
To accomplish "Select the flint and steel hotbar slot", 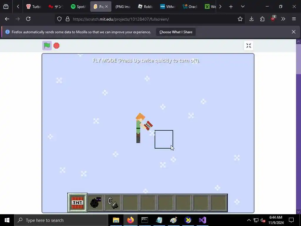I will [113, 203].
